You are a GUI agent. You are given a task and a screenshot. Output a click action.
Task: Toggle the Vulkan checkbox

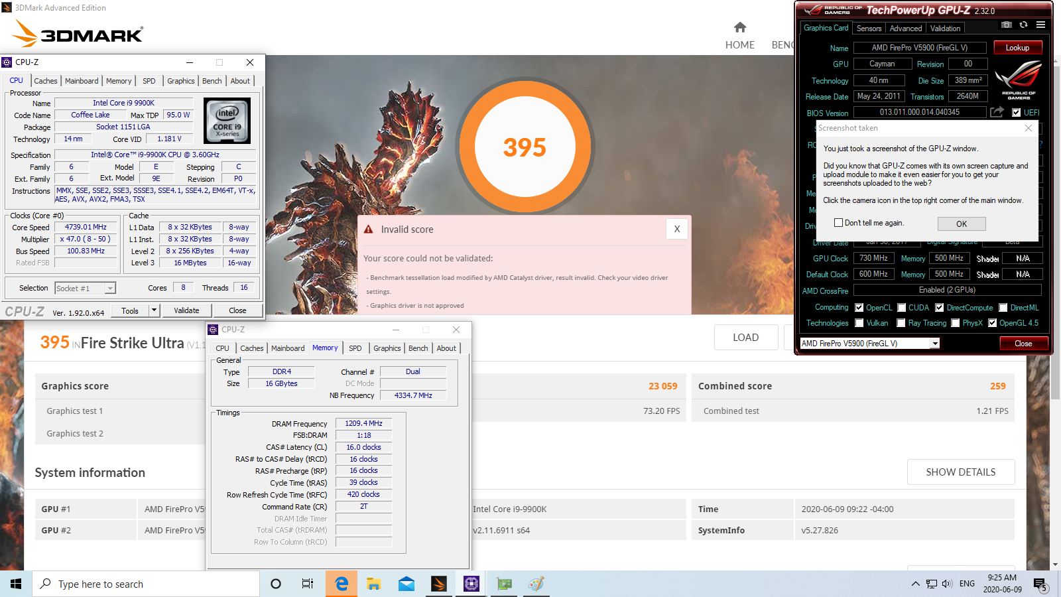point(859,323)
